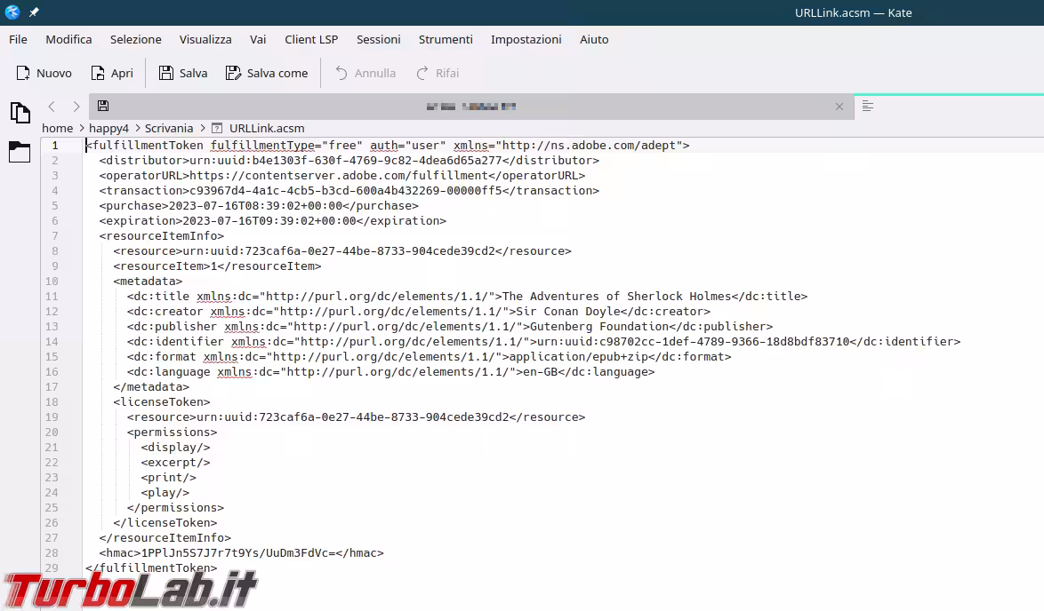Open the Impostazioni menu
Viewport: 1044px width, 611px height.
pyautogui.click(x=526, y=39)
